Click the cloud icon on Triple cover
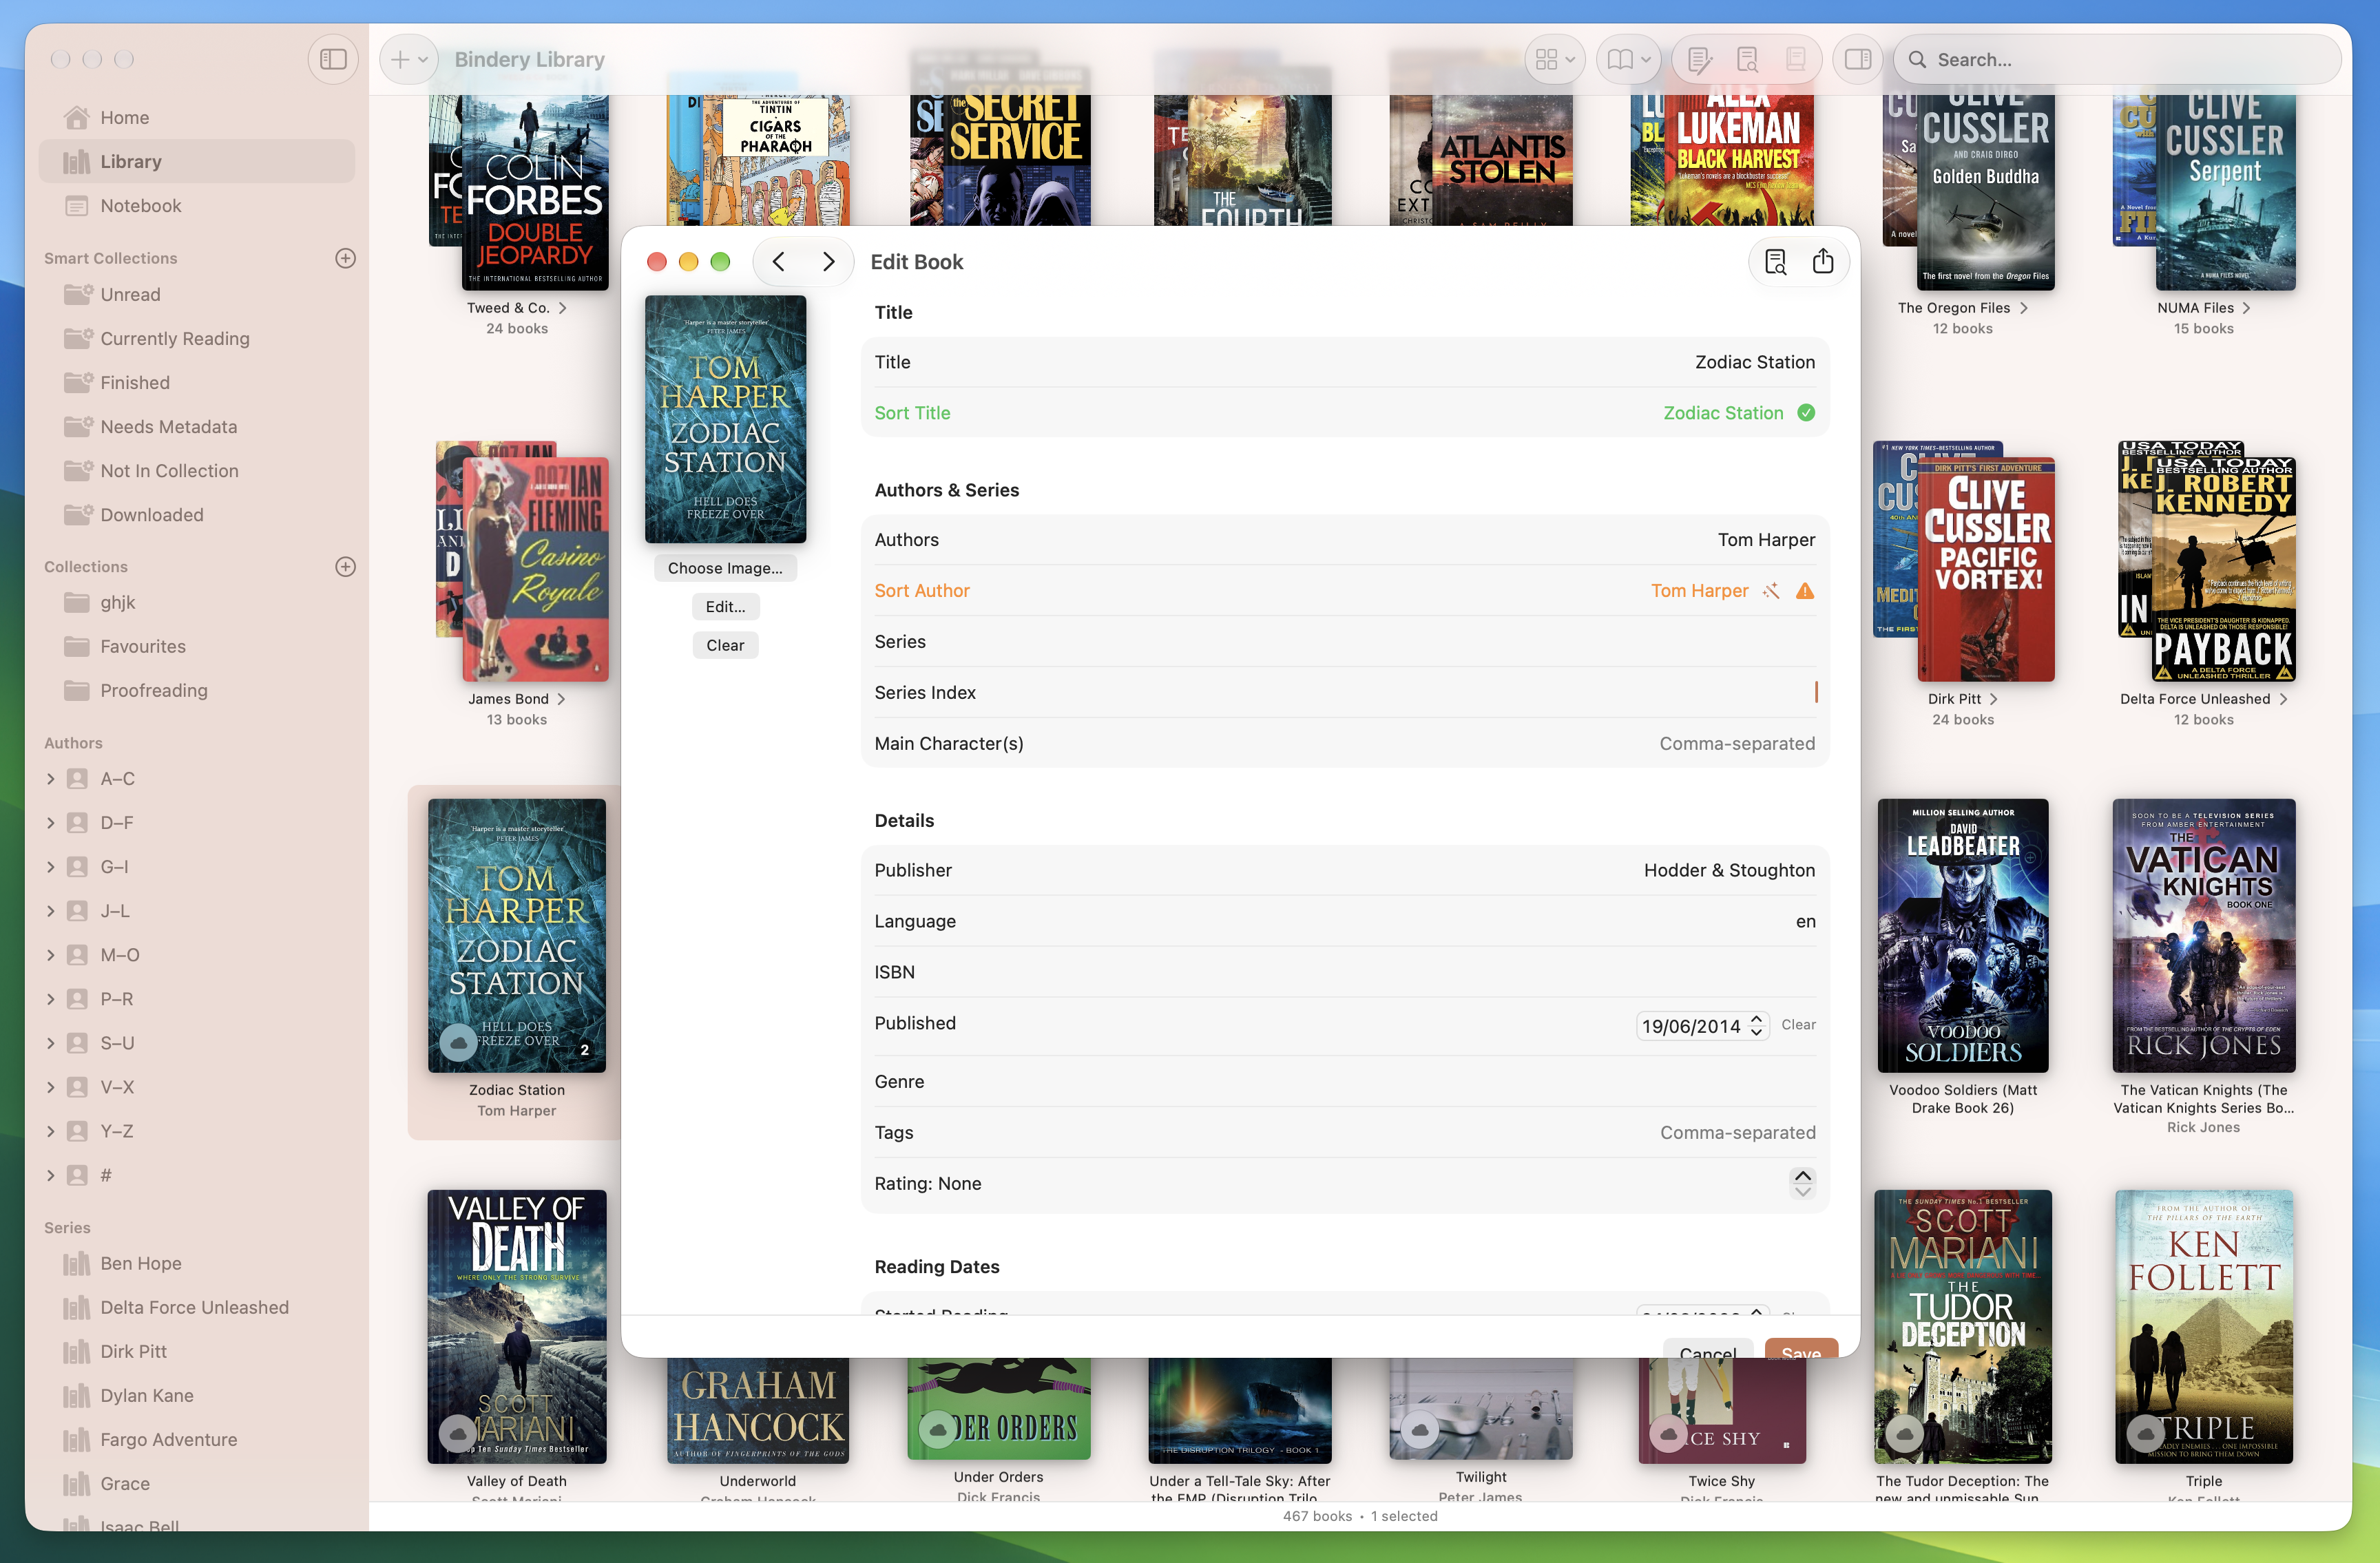The height and width of the screenshot is (1563, 2380). 2145,1434
